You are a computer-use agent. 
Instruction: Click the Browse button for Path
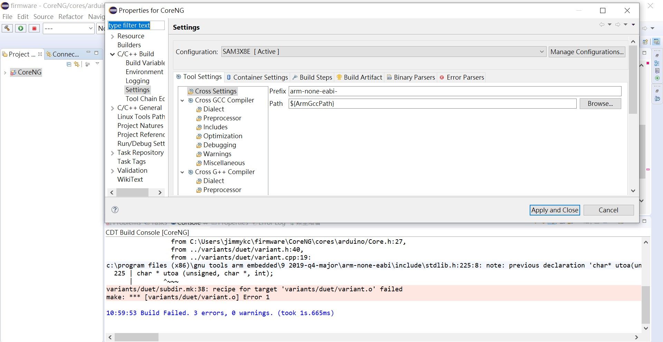[600, 103]
